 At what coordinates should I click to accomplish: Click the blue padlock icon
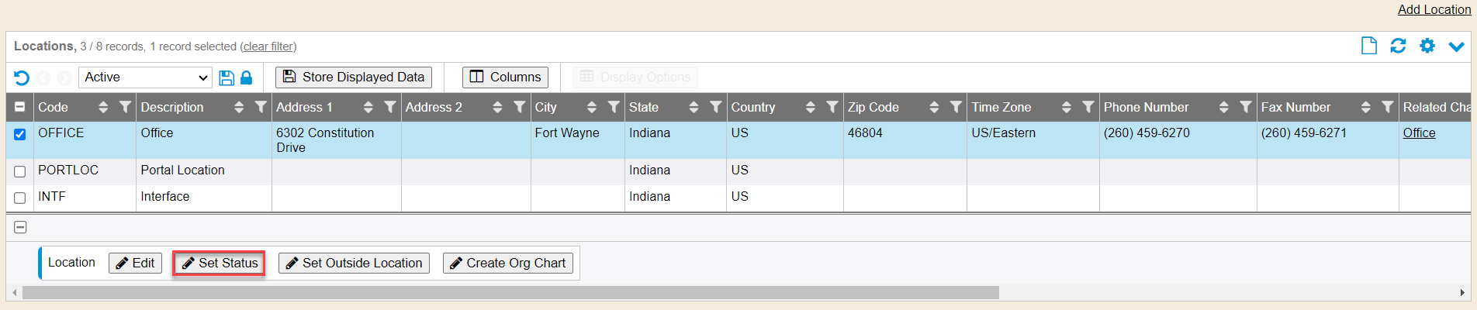(246, 77)
